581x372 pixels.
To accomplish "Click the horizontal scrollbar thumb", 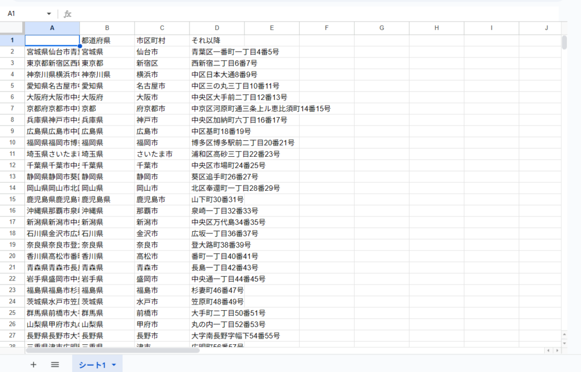I will pos(113,350).
